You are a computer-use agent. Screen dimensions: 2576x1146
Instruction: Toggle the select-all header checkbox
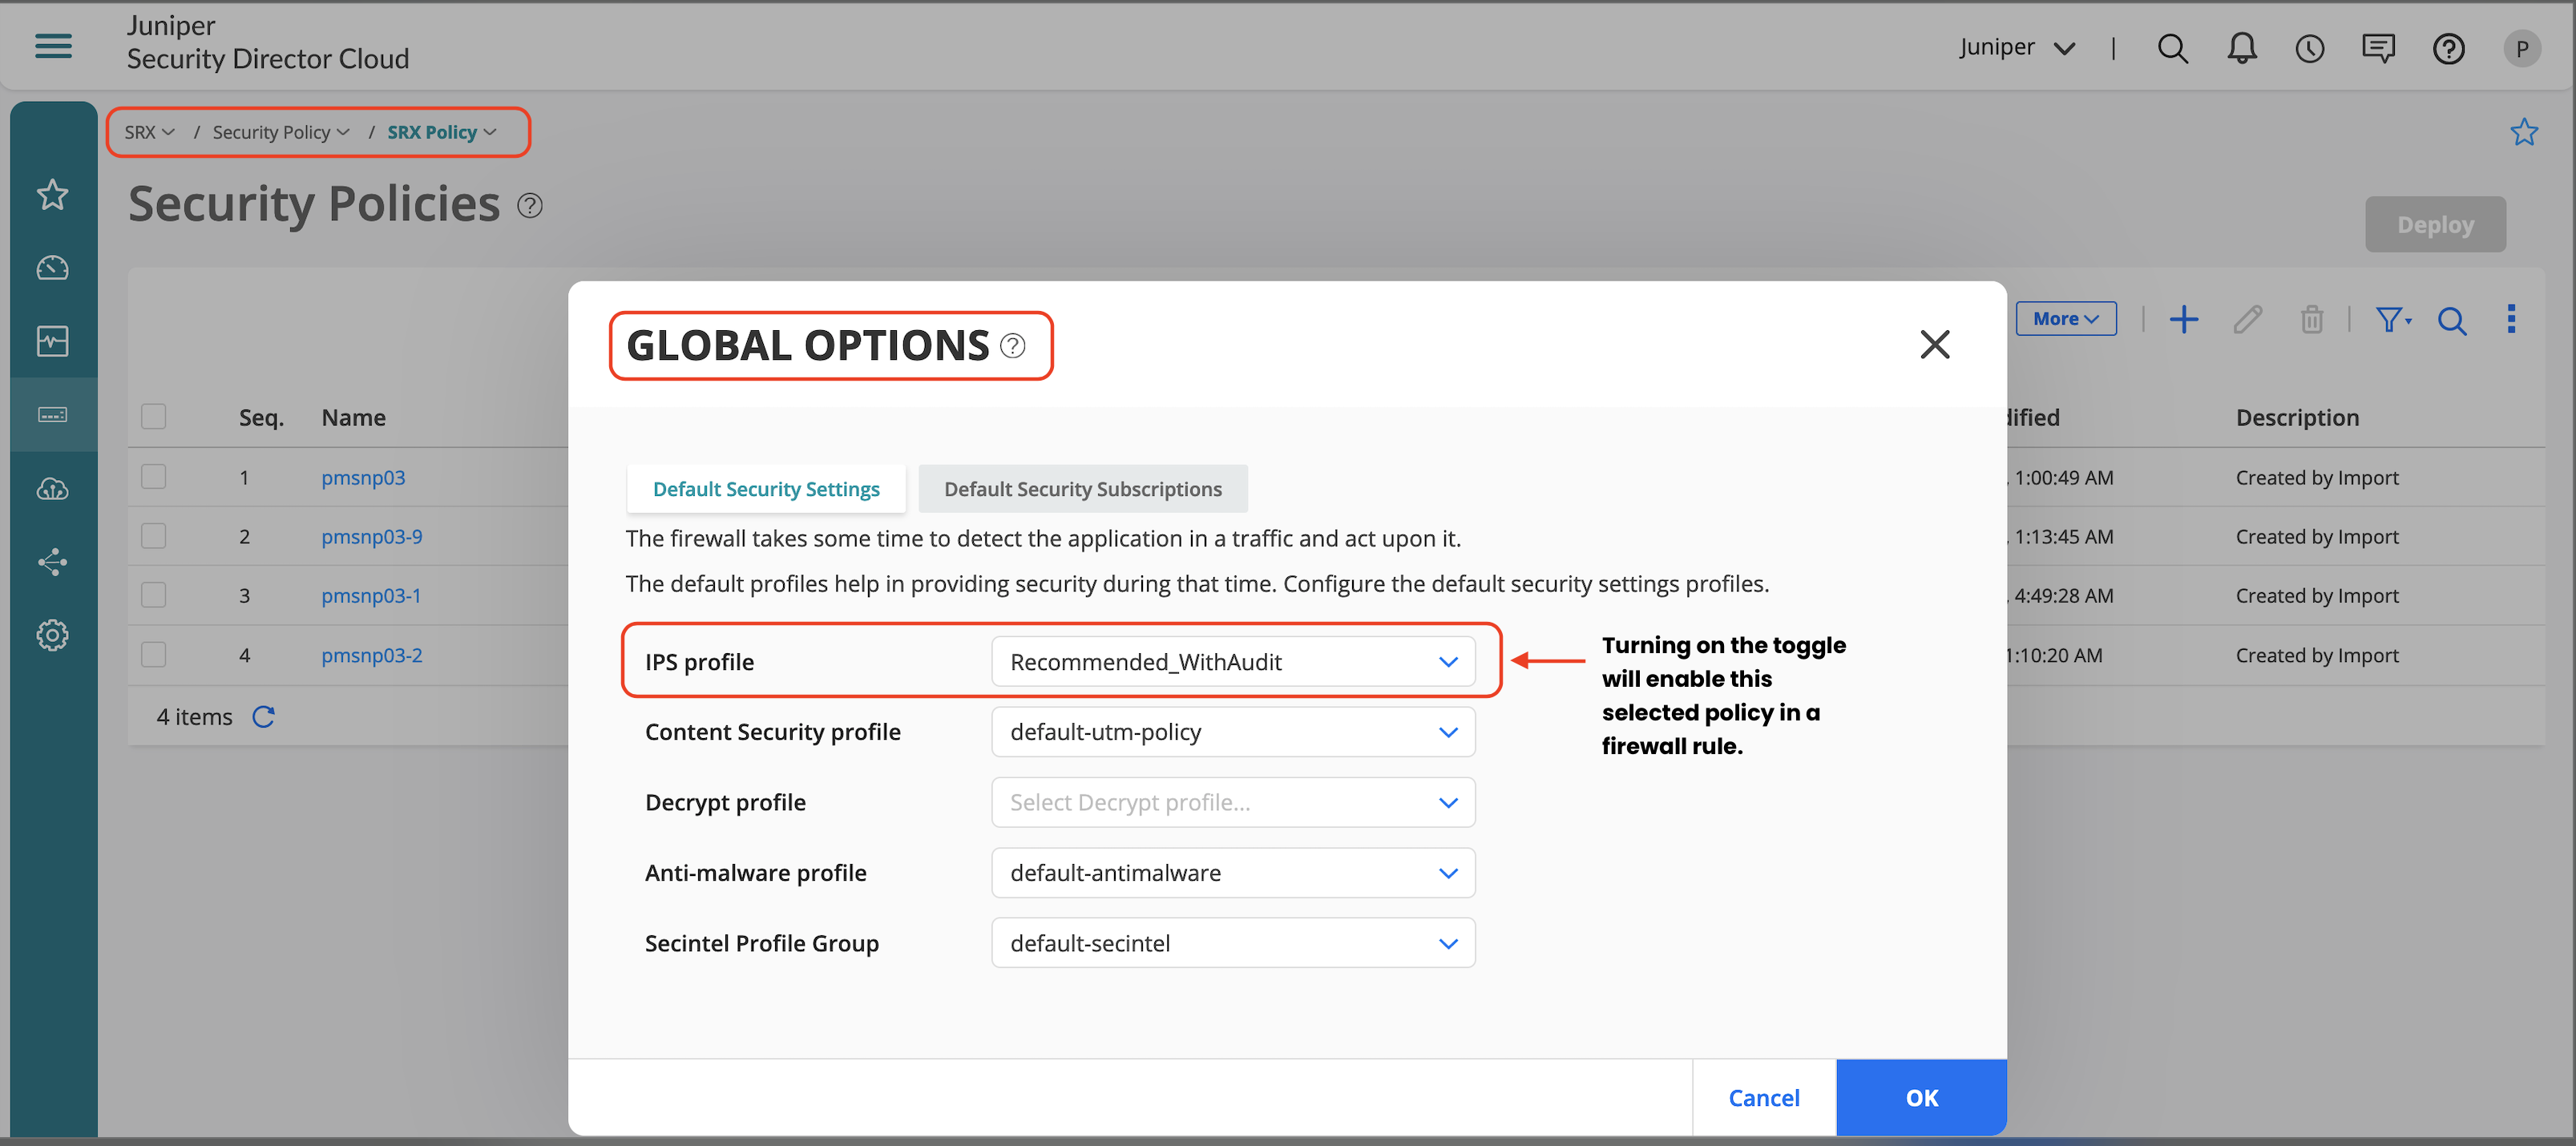click(x=153, y=416)
